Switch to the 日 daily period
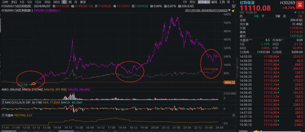The height and width of the screenshot is (132, 305). click(x=64, y=2)
